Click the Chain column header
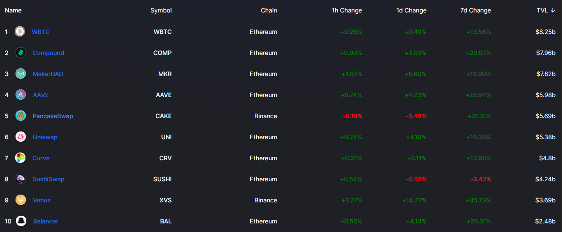This screenshot has height=232, width=562. [x=269, y=10]
